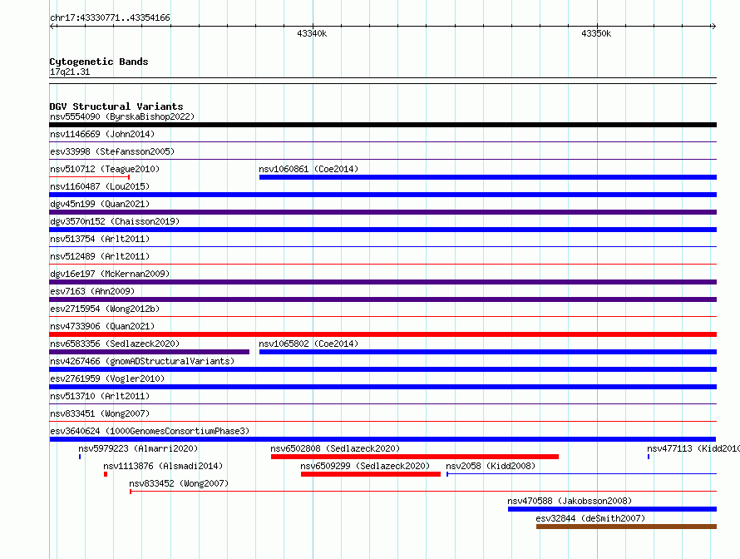Select the small red nsv1113876 variant mark
The image size is (740, 559).
point(106,474)
